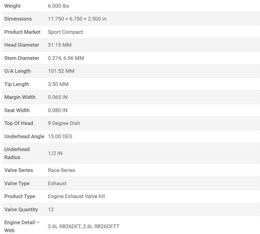Click the Seat Width value 0.080 IN
The image size is (260, 234).
tap(57, 110)
